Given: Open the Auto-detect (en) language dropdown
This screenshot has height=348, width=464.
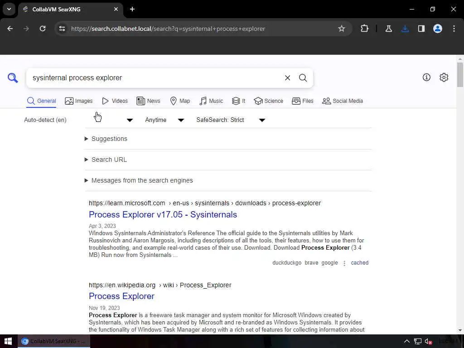Looking at the screenshot, I should (78, 120).
